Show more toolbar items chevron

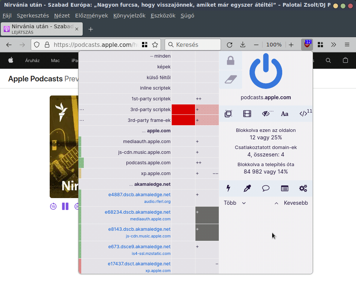point(333,45)
